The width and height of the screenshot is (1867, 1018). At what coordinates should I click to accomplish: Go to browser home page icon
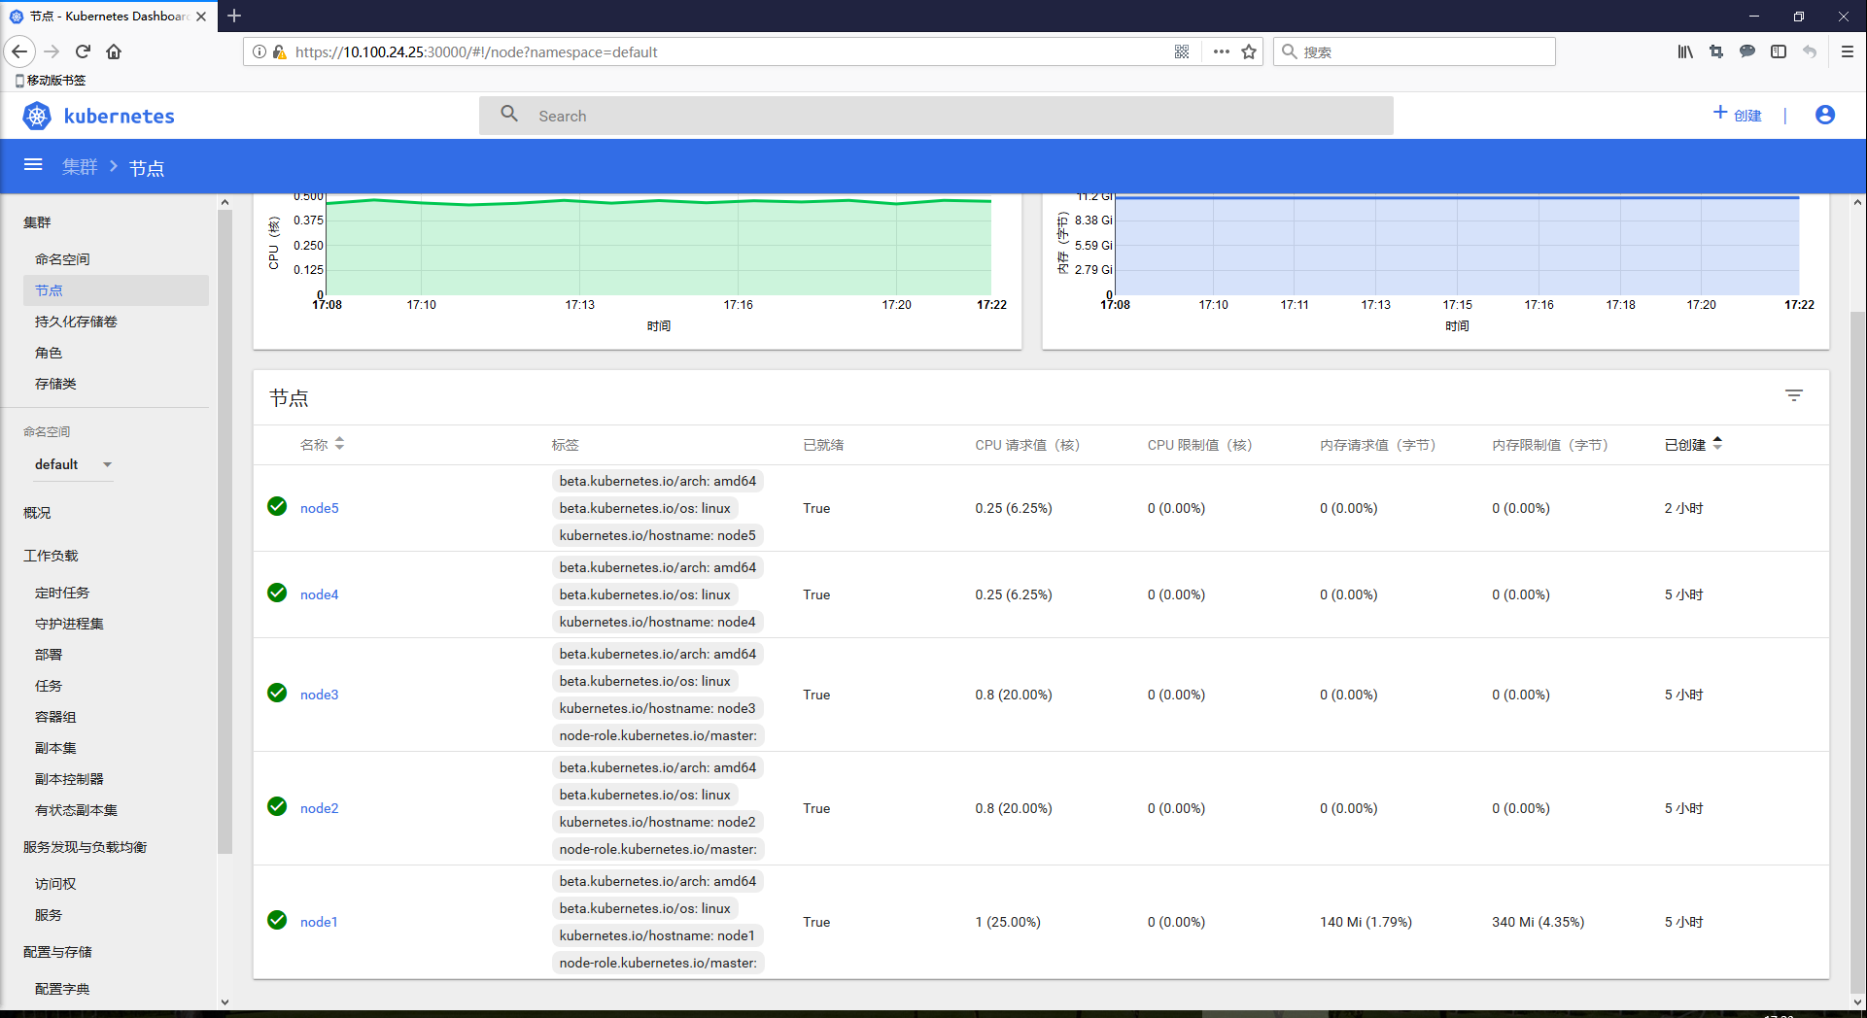point(114,51)
